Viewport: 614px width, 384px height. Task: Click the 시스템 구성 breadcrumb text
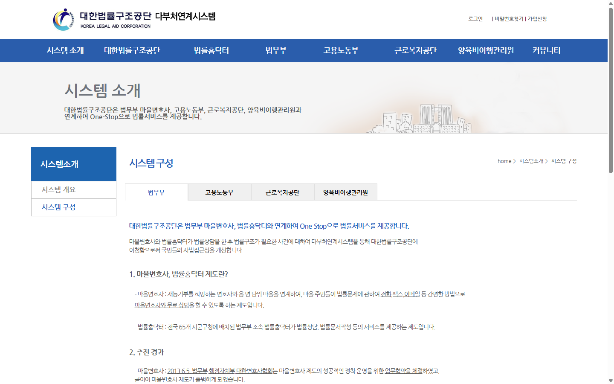point(564,161)
